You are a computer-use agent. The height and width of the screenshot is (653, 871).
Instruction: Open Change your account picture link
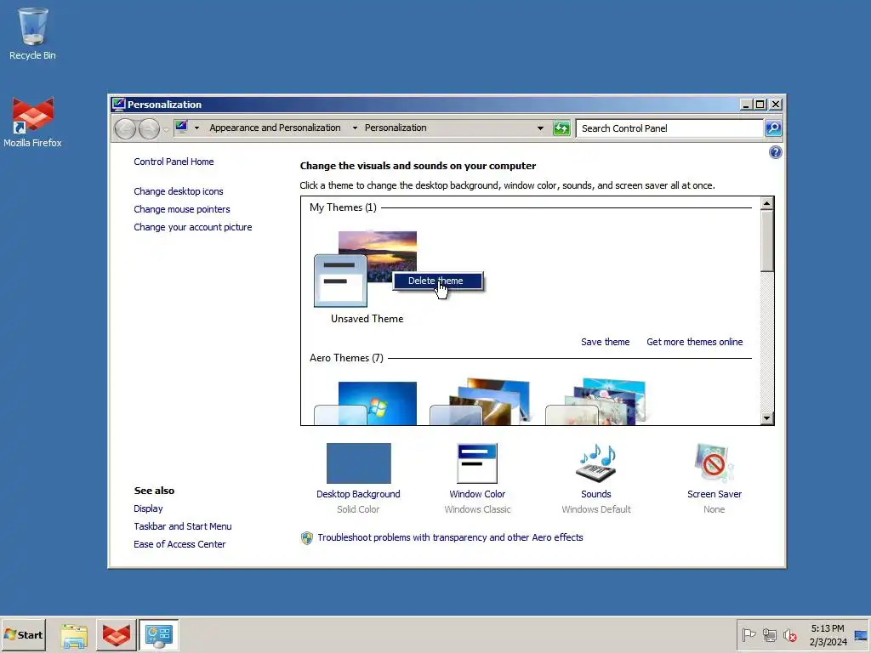193,227
